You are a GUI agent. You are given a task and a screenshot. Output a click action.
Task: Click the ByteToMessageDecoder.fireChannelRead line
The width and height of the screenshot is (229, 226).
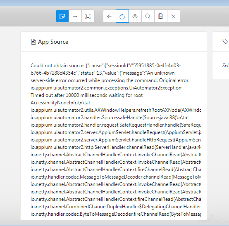(116, 214)
